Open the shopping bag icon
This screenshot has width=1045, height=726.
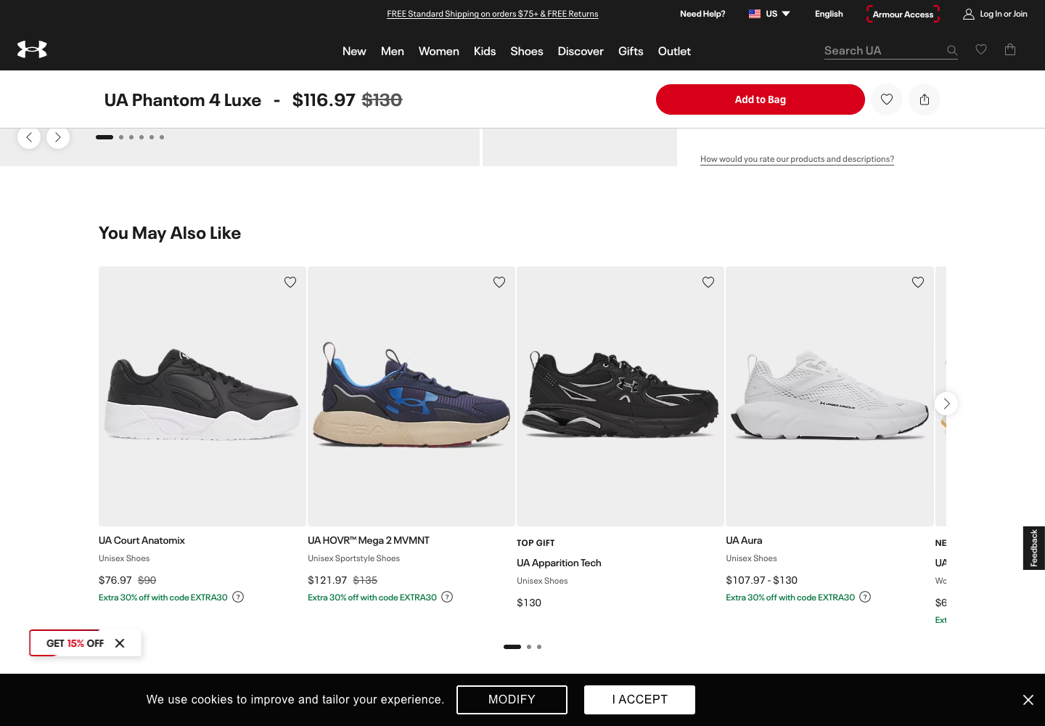[1010, 49]
